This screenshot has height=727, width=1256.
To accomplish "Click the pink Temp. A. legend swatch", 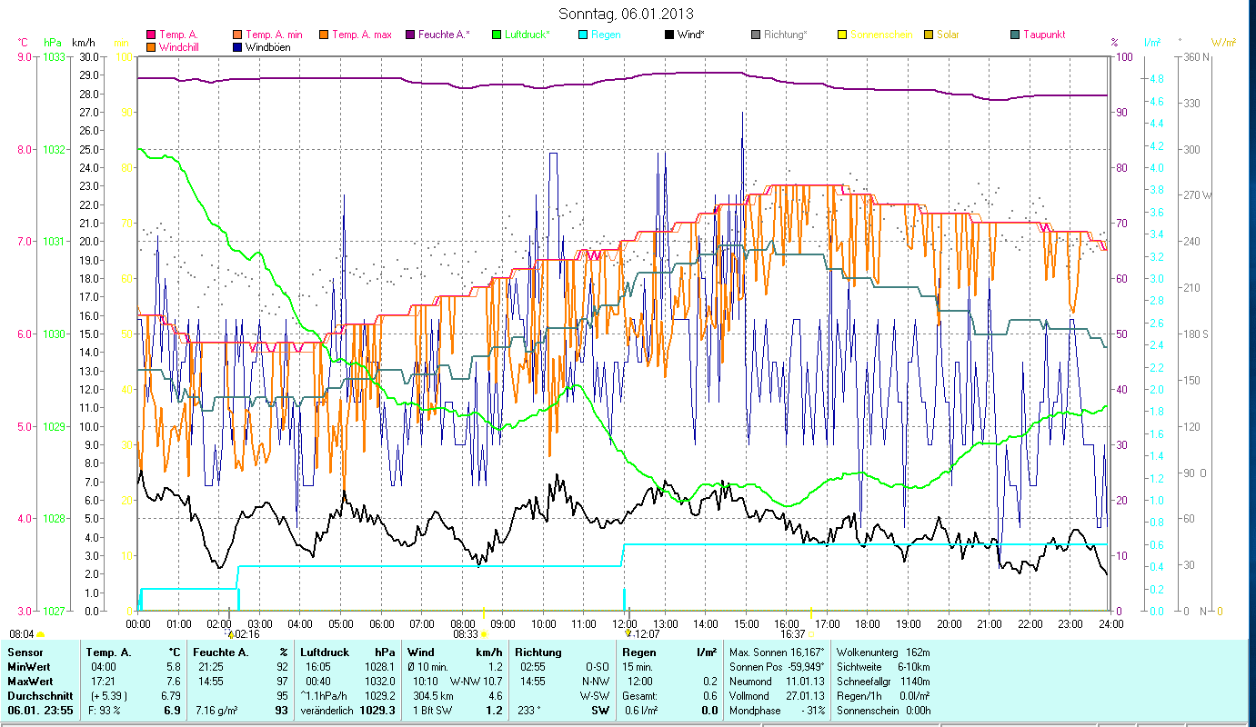I will 151,35.
